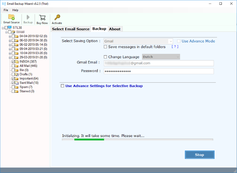Expand the 06-02-2019 05-14 folder node
The width and height of the screenshot is (237, 173).
click(10, 45)
